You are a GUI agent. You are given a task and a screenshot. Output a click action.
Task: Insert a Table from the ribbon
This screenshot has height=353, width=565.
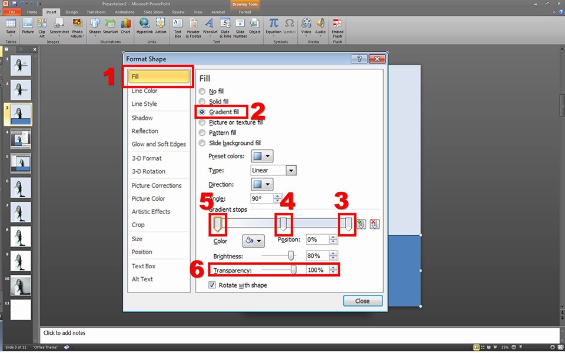tap(11, 26)
